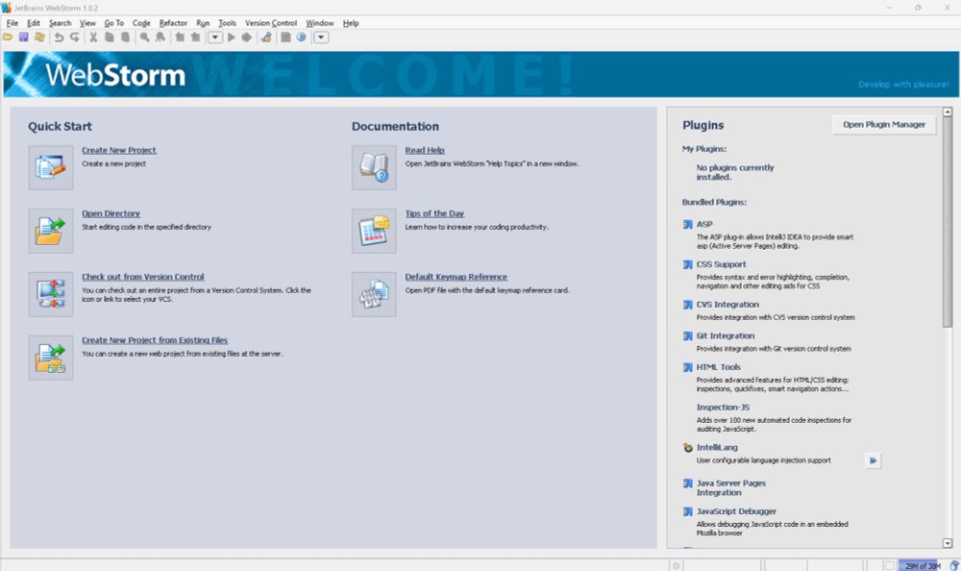The height and width of the screenshot is (571, 961).
Task: Click the Create New Project from Existing Files link
Action: [x=155, y=339]
